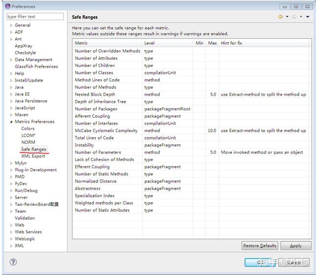Select Java Persistence tree item

pyautogui.click(x=31, y=101)
